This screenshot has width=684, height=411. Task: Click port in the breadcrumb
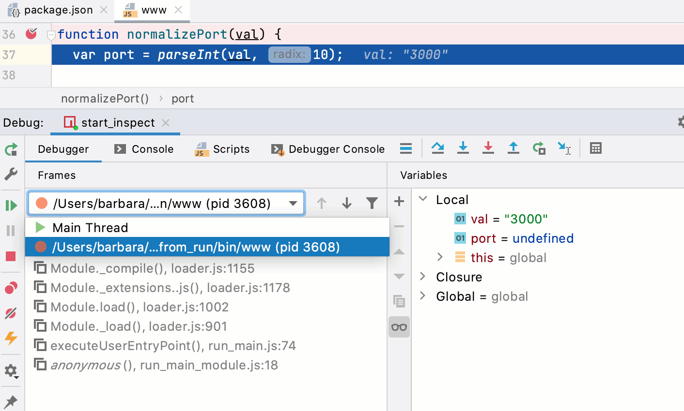coord(183,99)
